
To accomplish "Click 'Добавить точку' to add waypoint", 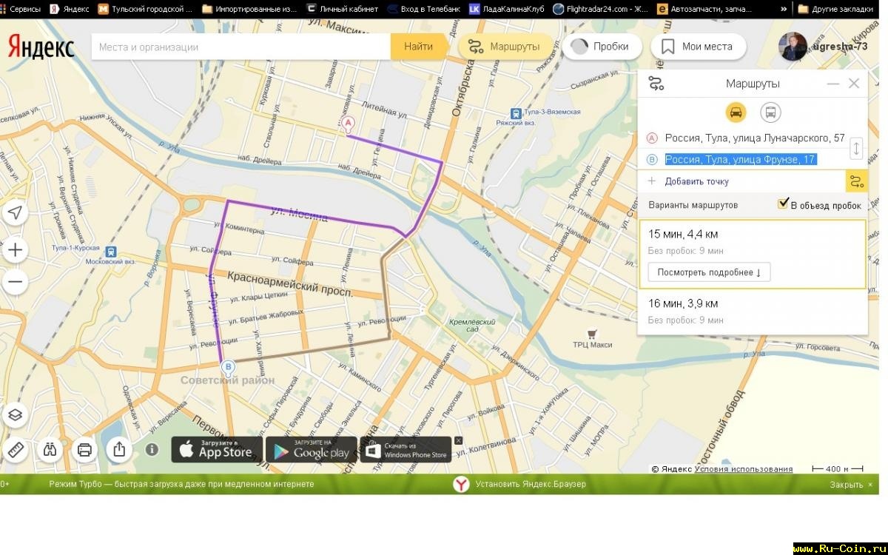I will 696,181.
